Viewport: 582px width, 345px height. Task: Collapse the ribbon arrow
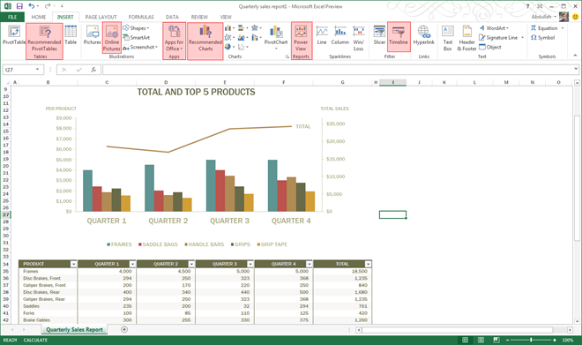coord(575,56)
